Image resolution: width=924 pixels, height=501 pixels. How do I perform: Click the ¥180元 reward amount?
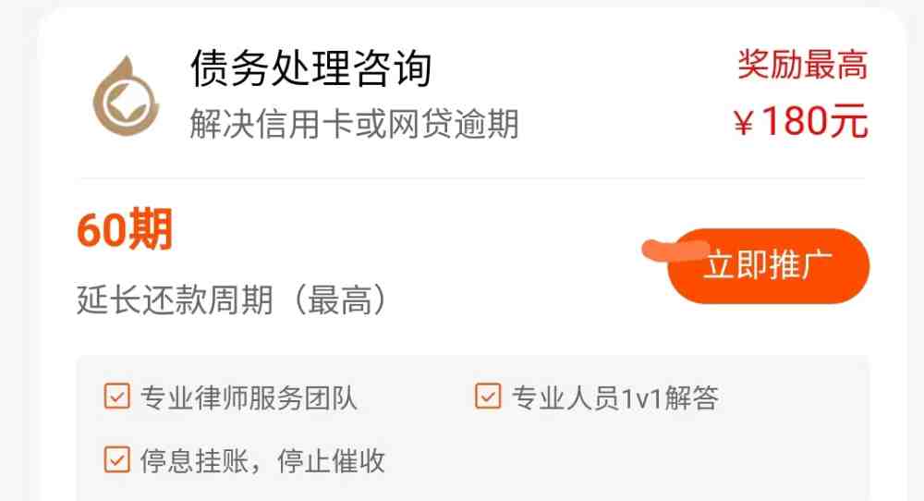pos(801,121)
